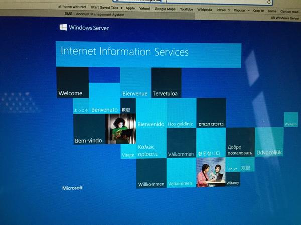The image size is (301, 225).
Task: Click the Japanese ようこそ tile
Action: pos(81,106)
